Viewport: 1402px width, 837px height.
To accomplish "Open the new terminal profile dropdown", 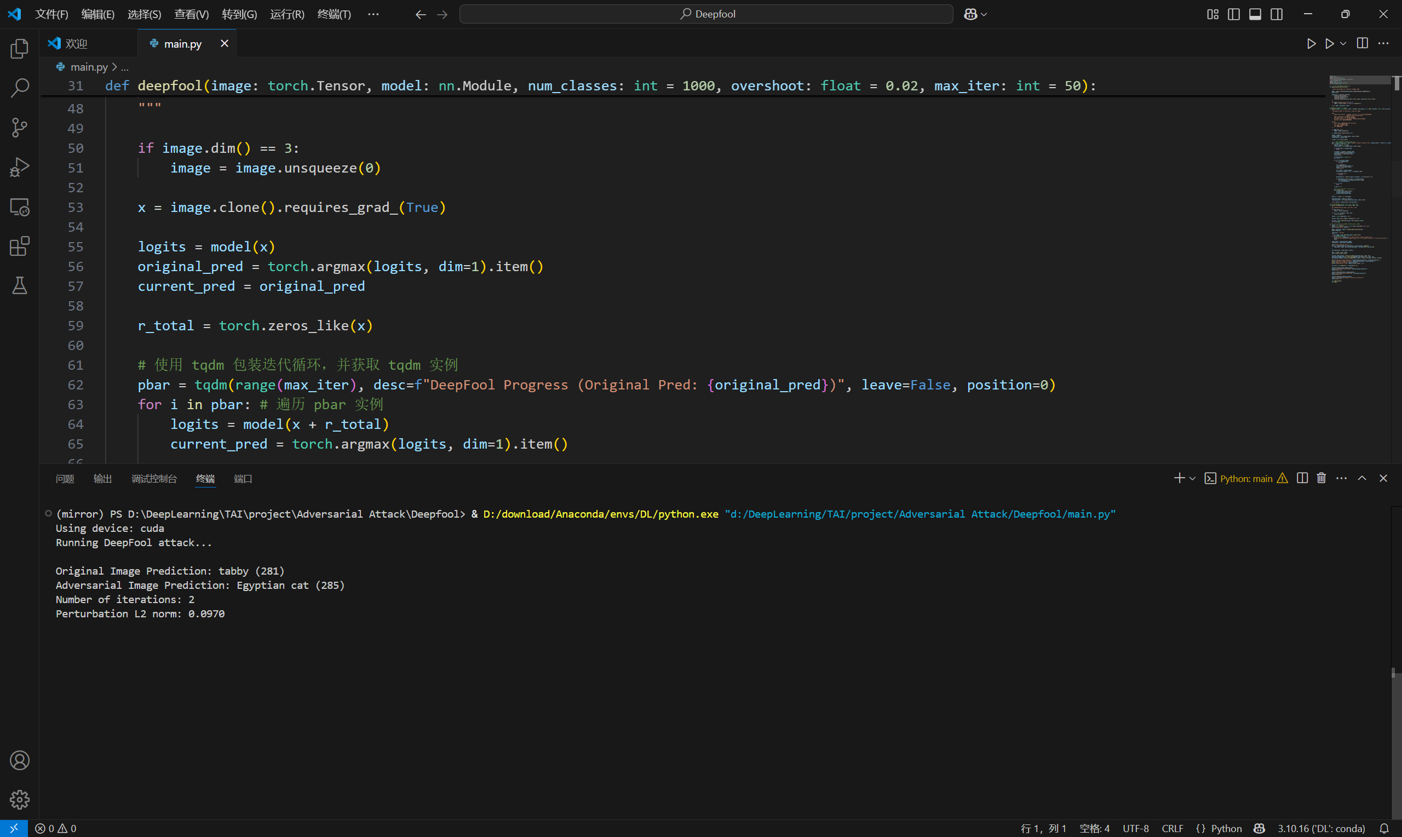I will (1192, 478).
